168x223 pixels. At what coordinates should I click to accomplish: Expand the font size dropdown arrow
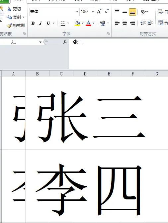tap(93, 12)
